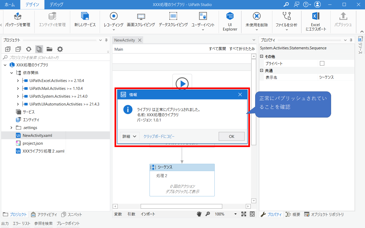365x228 pixels.
Task: Expand UiPath.Excel.Activities dependency
Action: pyautogui.click(x=18, y=81)
